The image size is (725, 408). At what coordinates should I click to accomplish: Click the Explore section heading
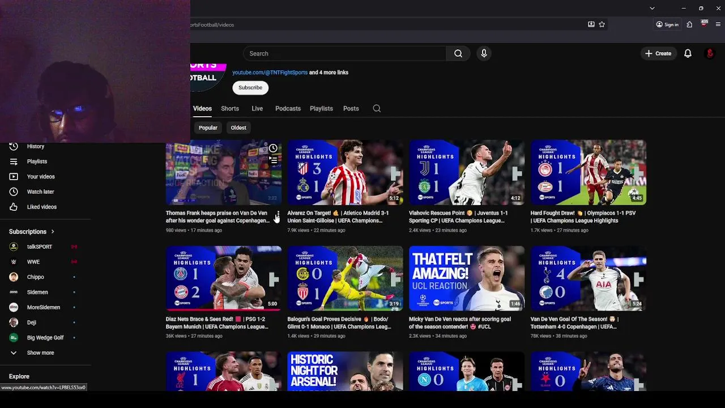coord(19,376)
